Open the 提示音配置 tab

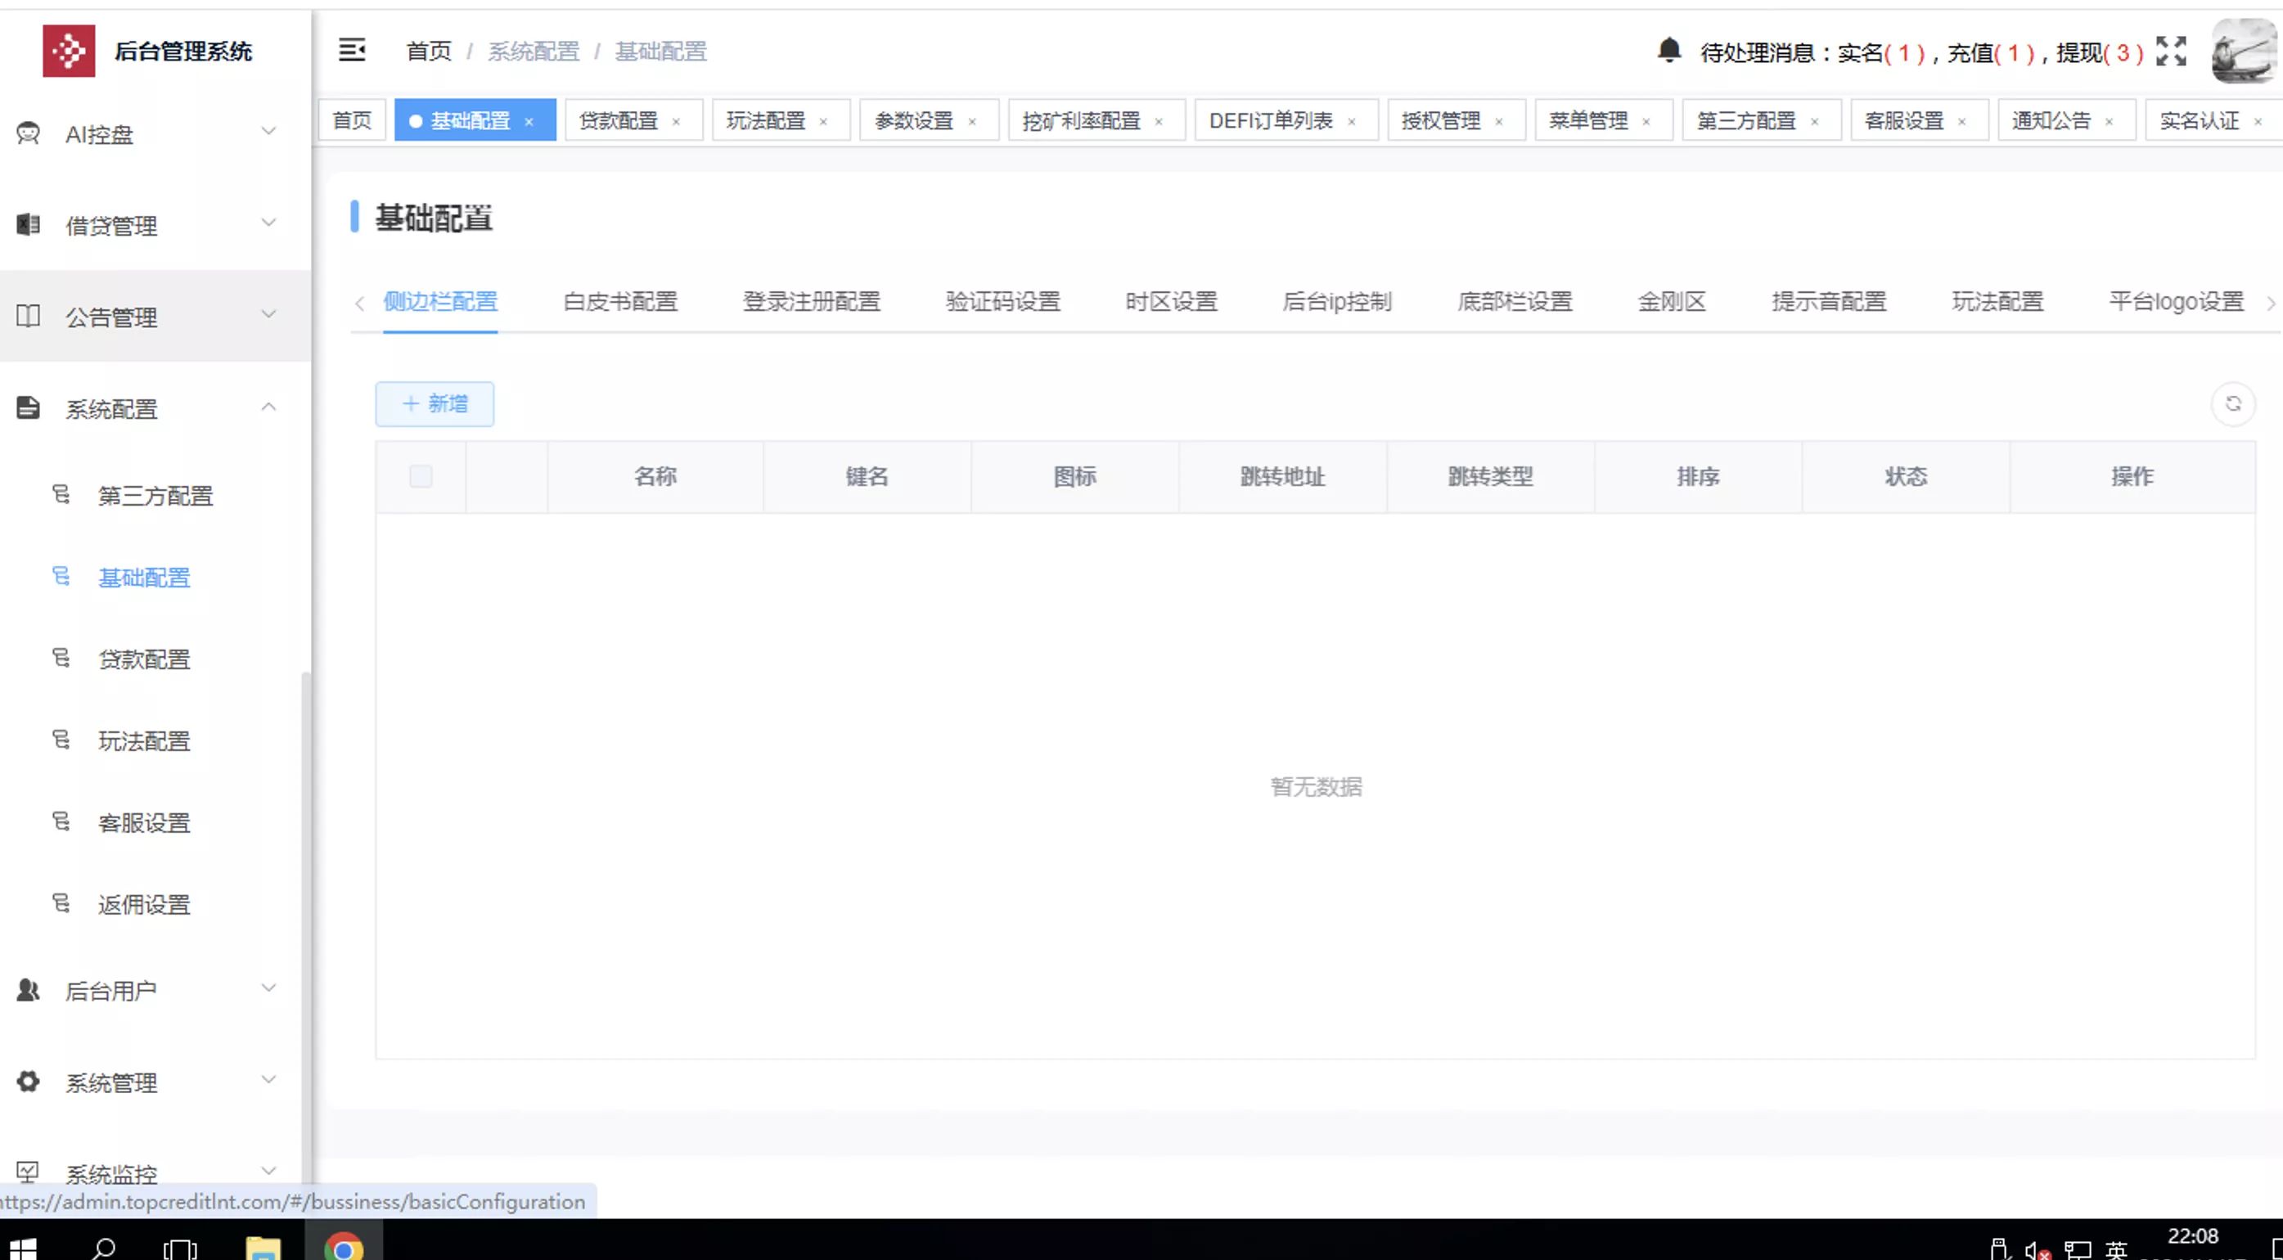pos(1829,302)
